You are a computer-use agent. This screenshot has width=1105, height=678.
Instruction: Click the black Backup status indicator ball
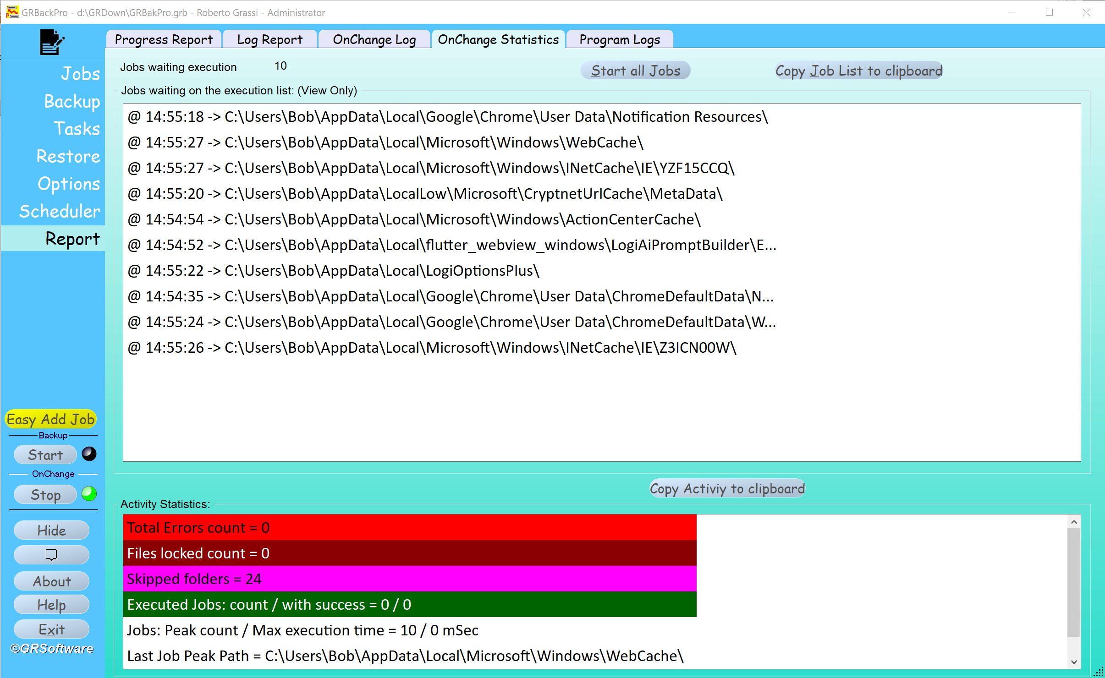click(89, 454)
